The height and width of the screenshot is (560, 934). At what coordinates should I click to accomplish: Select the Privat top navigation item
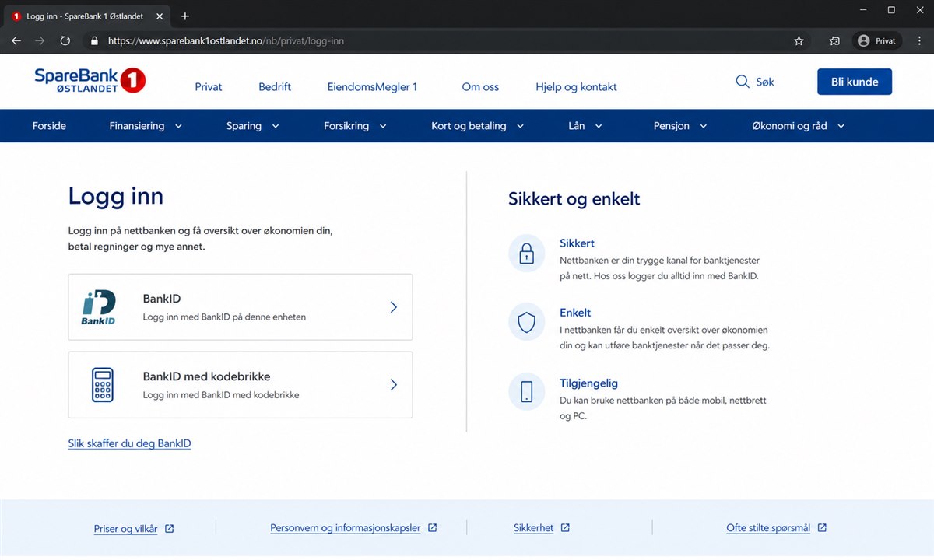[209, 87]
